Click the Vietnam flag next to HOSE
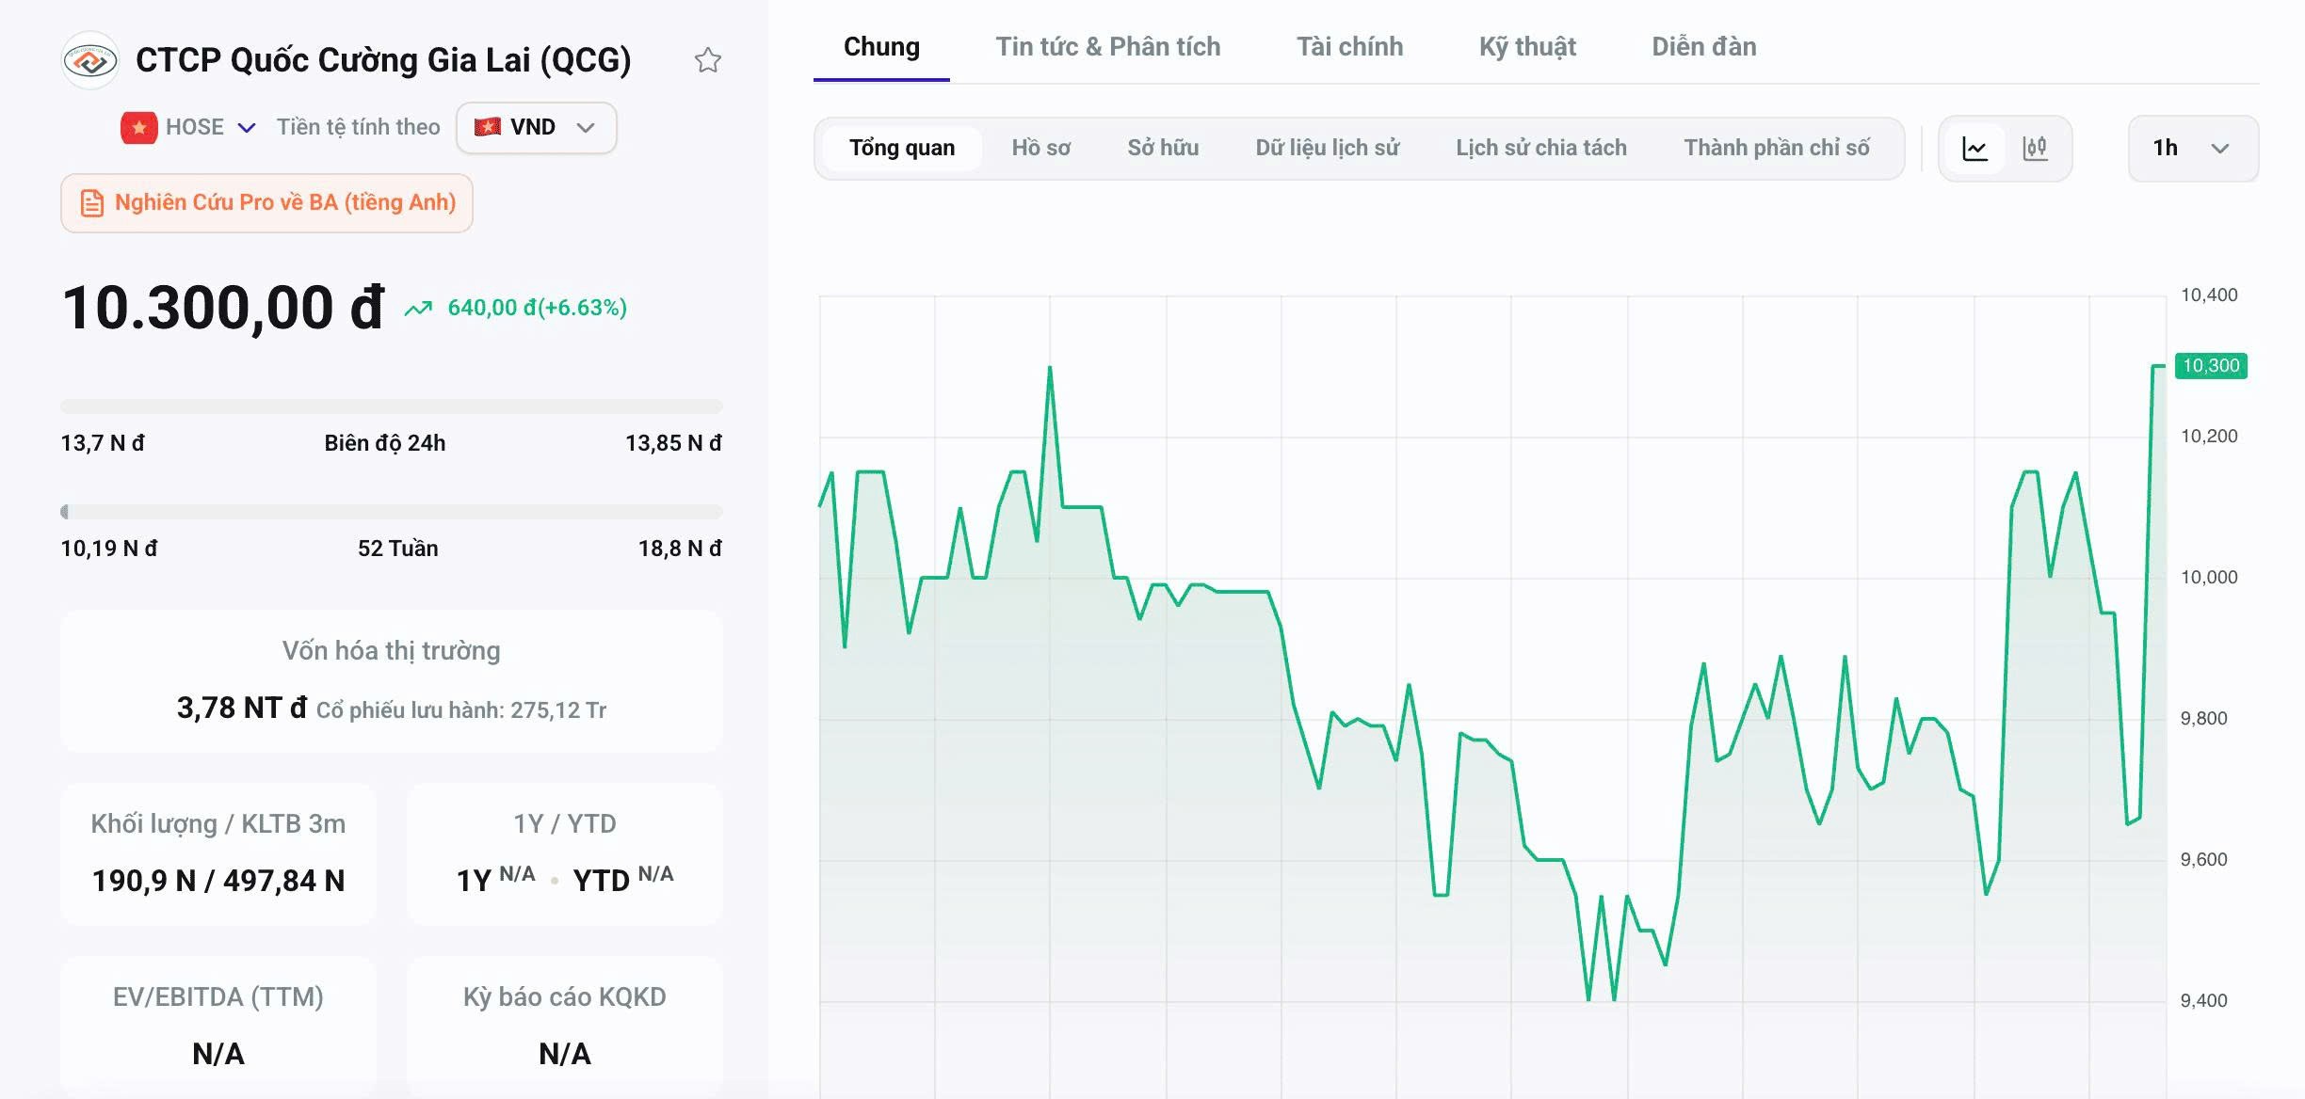This screenshot has width=2305, height=1099. (x=138, y=127)
